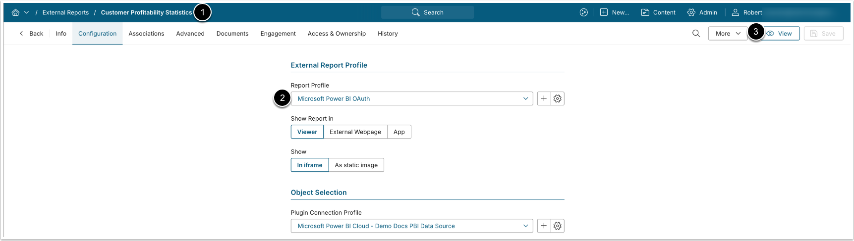Open the Access & Ownership tab
Image resolution: width=854 pixels, height=241 pixels.
[x=337, y=34]
